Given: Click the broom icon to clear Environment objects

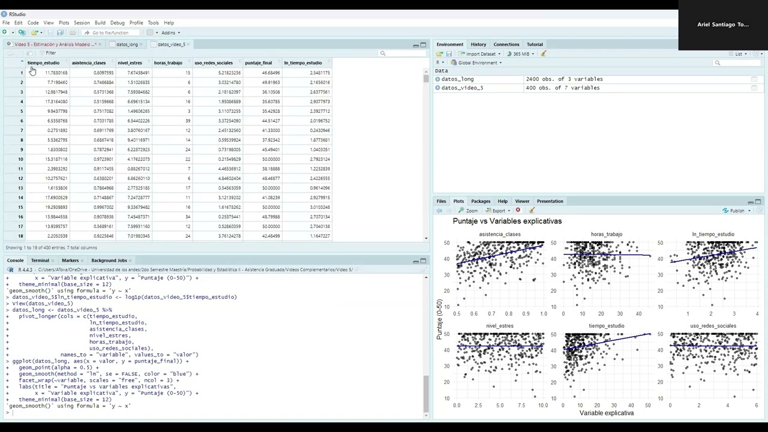Looking at the screenshot, I should point(544,53).
